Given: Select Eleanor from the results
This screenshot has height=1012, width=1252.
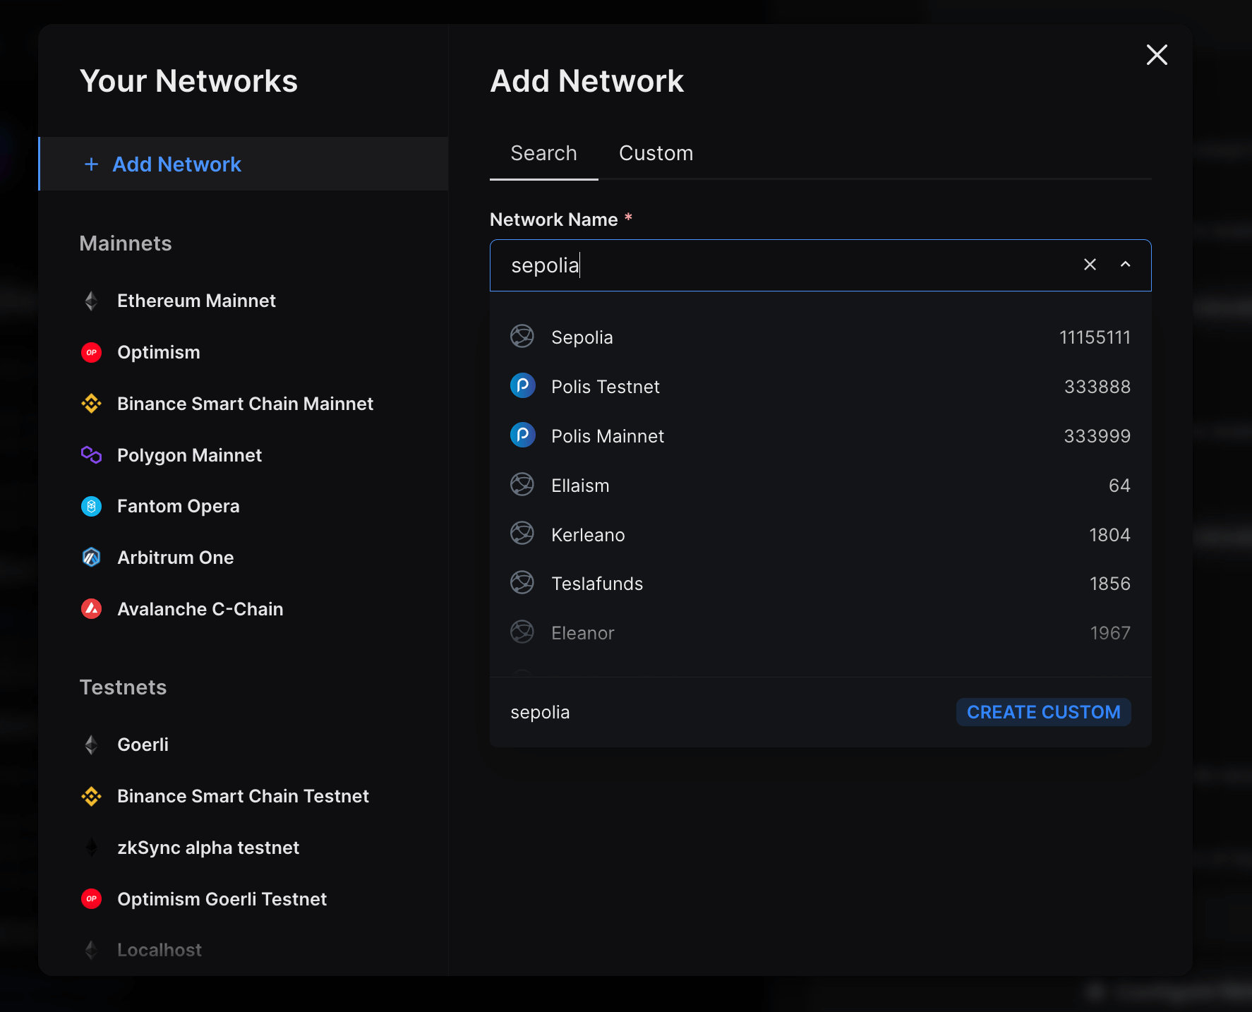Looking at the screenshot, I should click(x=820, y=633).
